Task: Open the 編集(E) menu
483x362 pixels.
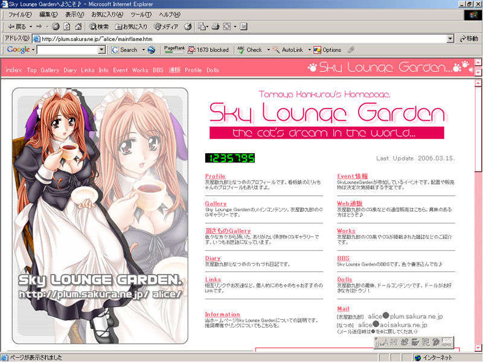Action: click(x=48, y=14)
